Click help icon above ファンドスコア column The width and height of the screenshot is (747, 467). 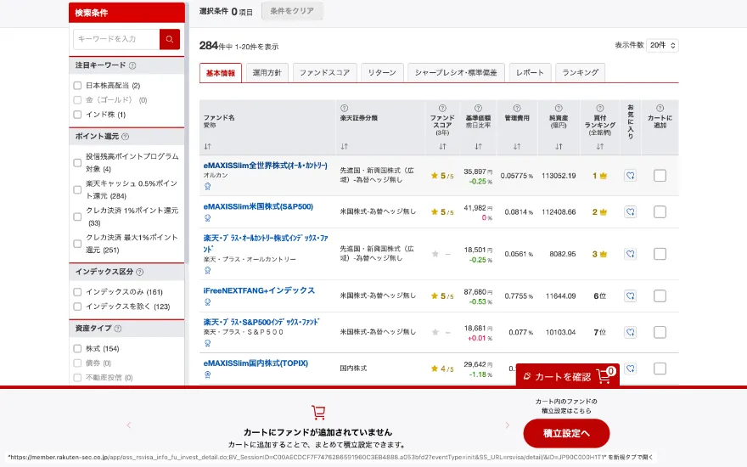click(x=442, y=108)
